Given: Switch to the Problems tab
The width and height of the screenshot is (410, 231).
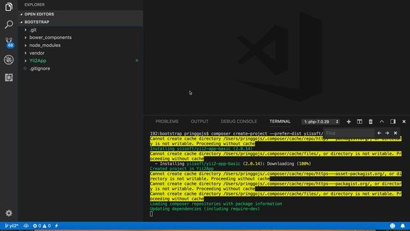Looking at the screenshot, I should tap(167, 121).
